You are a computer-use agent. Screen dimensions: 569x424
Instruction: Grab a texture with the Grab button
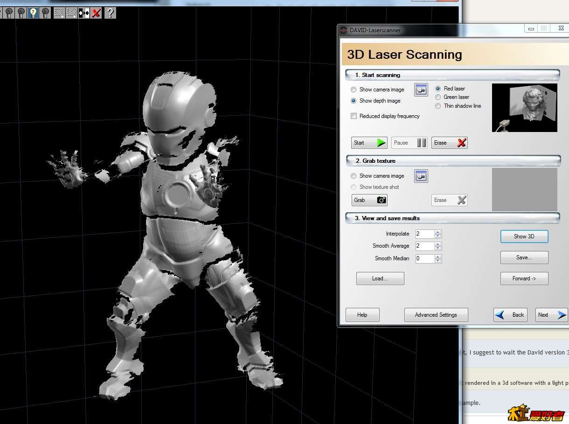(369, 200)
